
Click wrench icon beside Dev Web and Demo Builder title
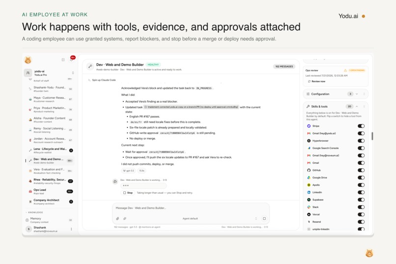90,66
